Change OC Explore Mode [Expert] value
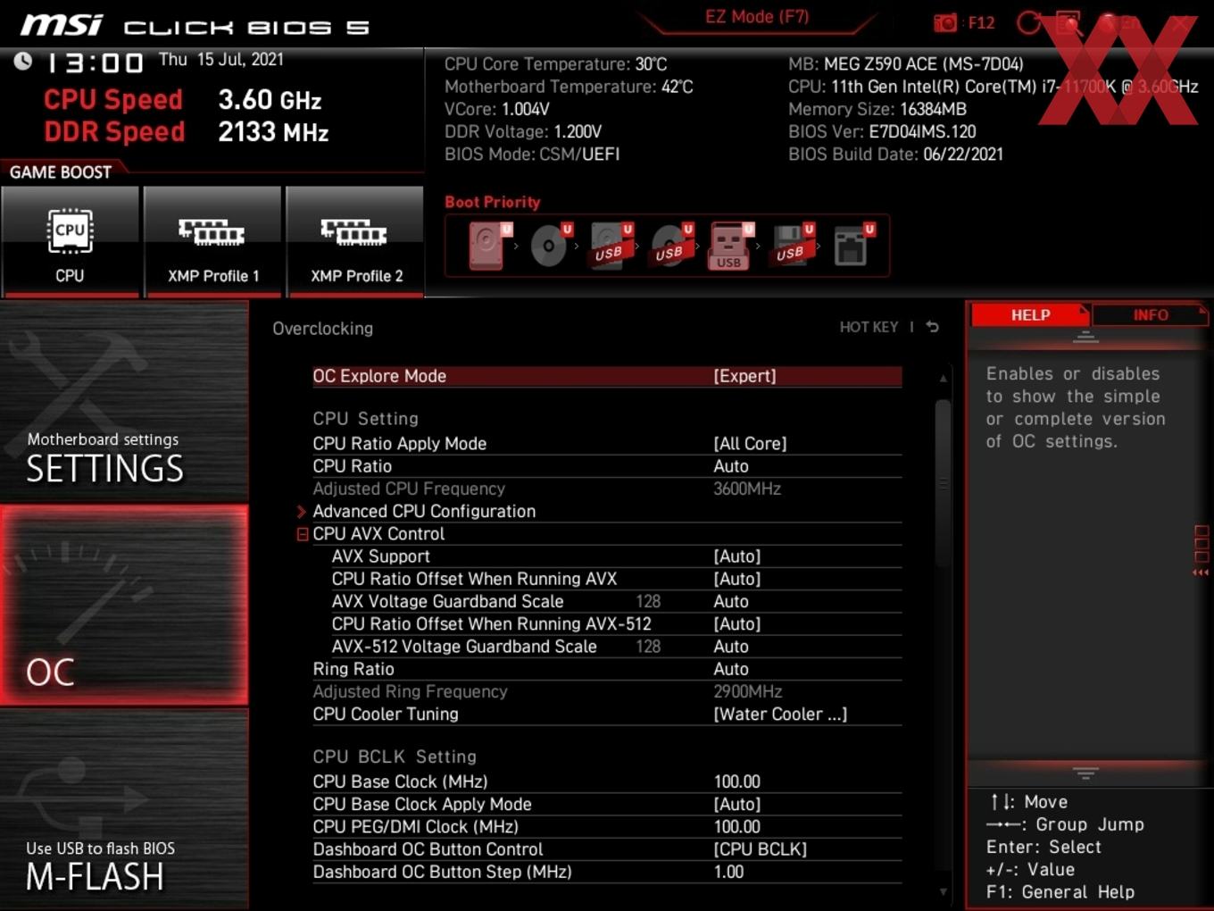This screenshot has height=911, width=1214. [x=744, y=376]
